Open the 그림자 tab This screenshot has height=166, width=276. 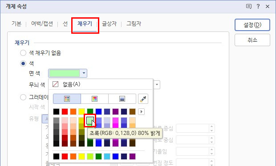point(134,24)
